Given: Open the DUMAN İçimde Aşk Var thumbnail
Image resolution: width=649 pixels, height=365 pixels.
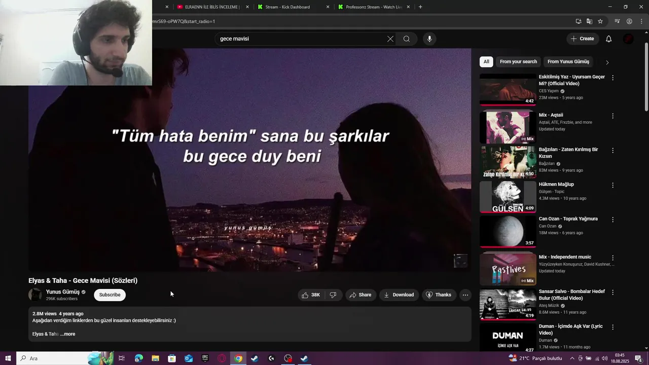Looking at the screenshot, I should coord(508,339).
